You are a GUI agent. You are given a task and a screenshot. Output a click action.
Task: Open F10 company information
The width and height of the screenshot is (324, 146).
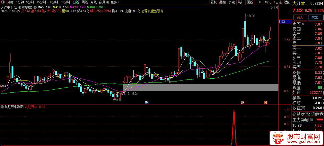[x=259, y=2]
